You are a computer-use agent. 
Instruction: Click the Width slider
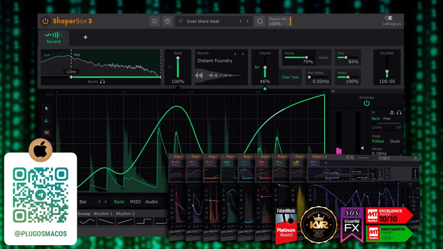347,77
